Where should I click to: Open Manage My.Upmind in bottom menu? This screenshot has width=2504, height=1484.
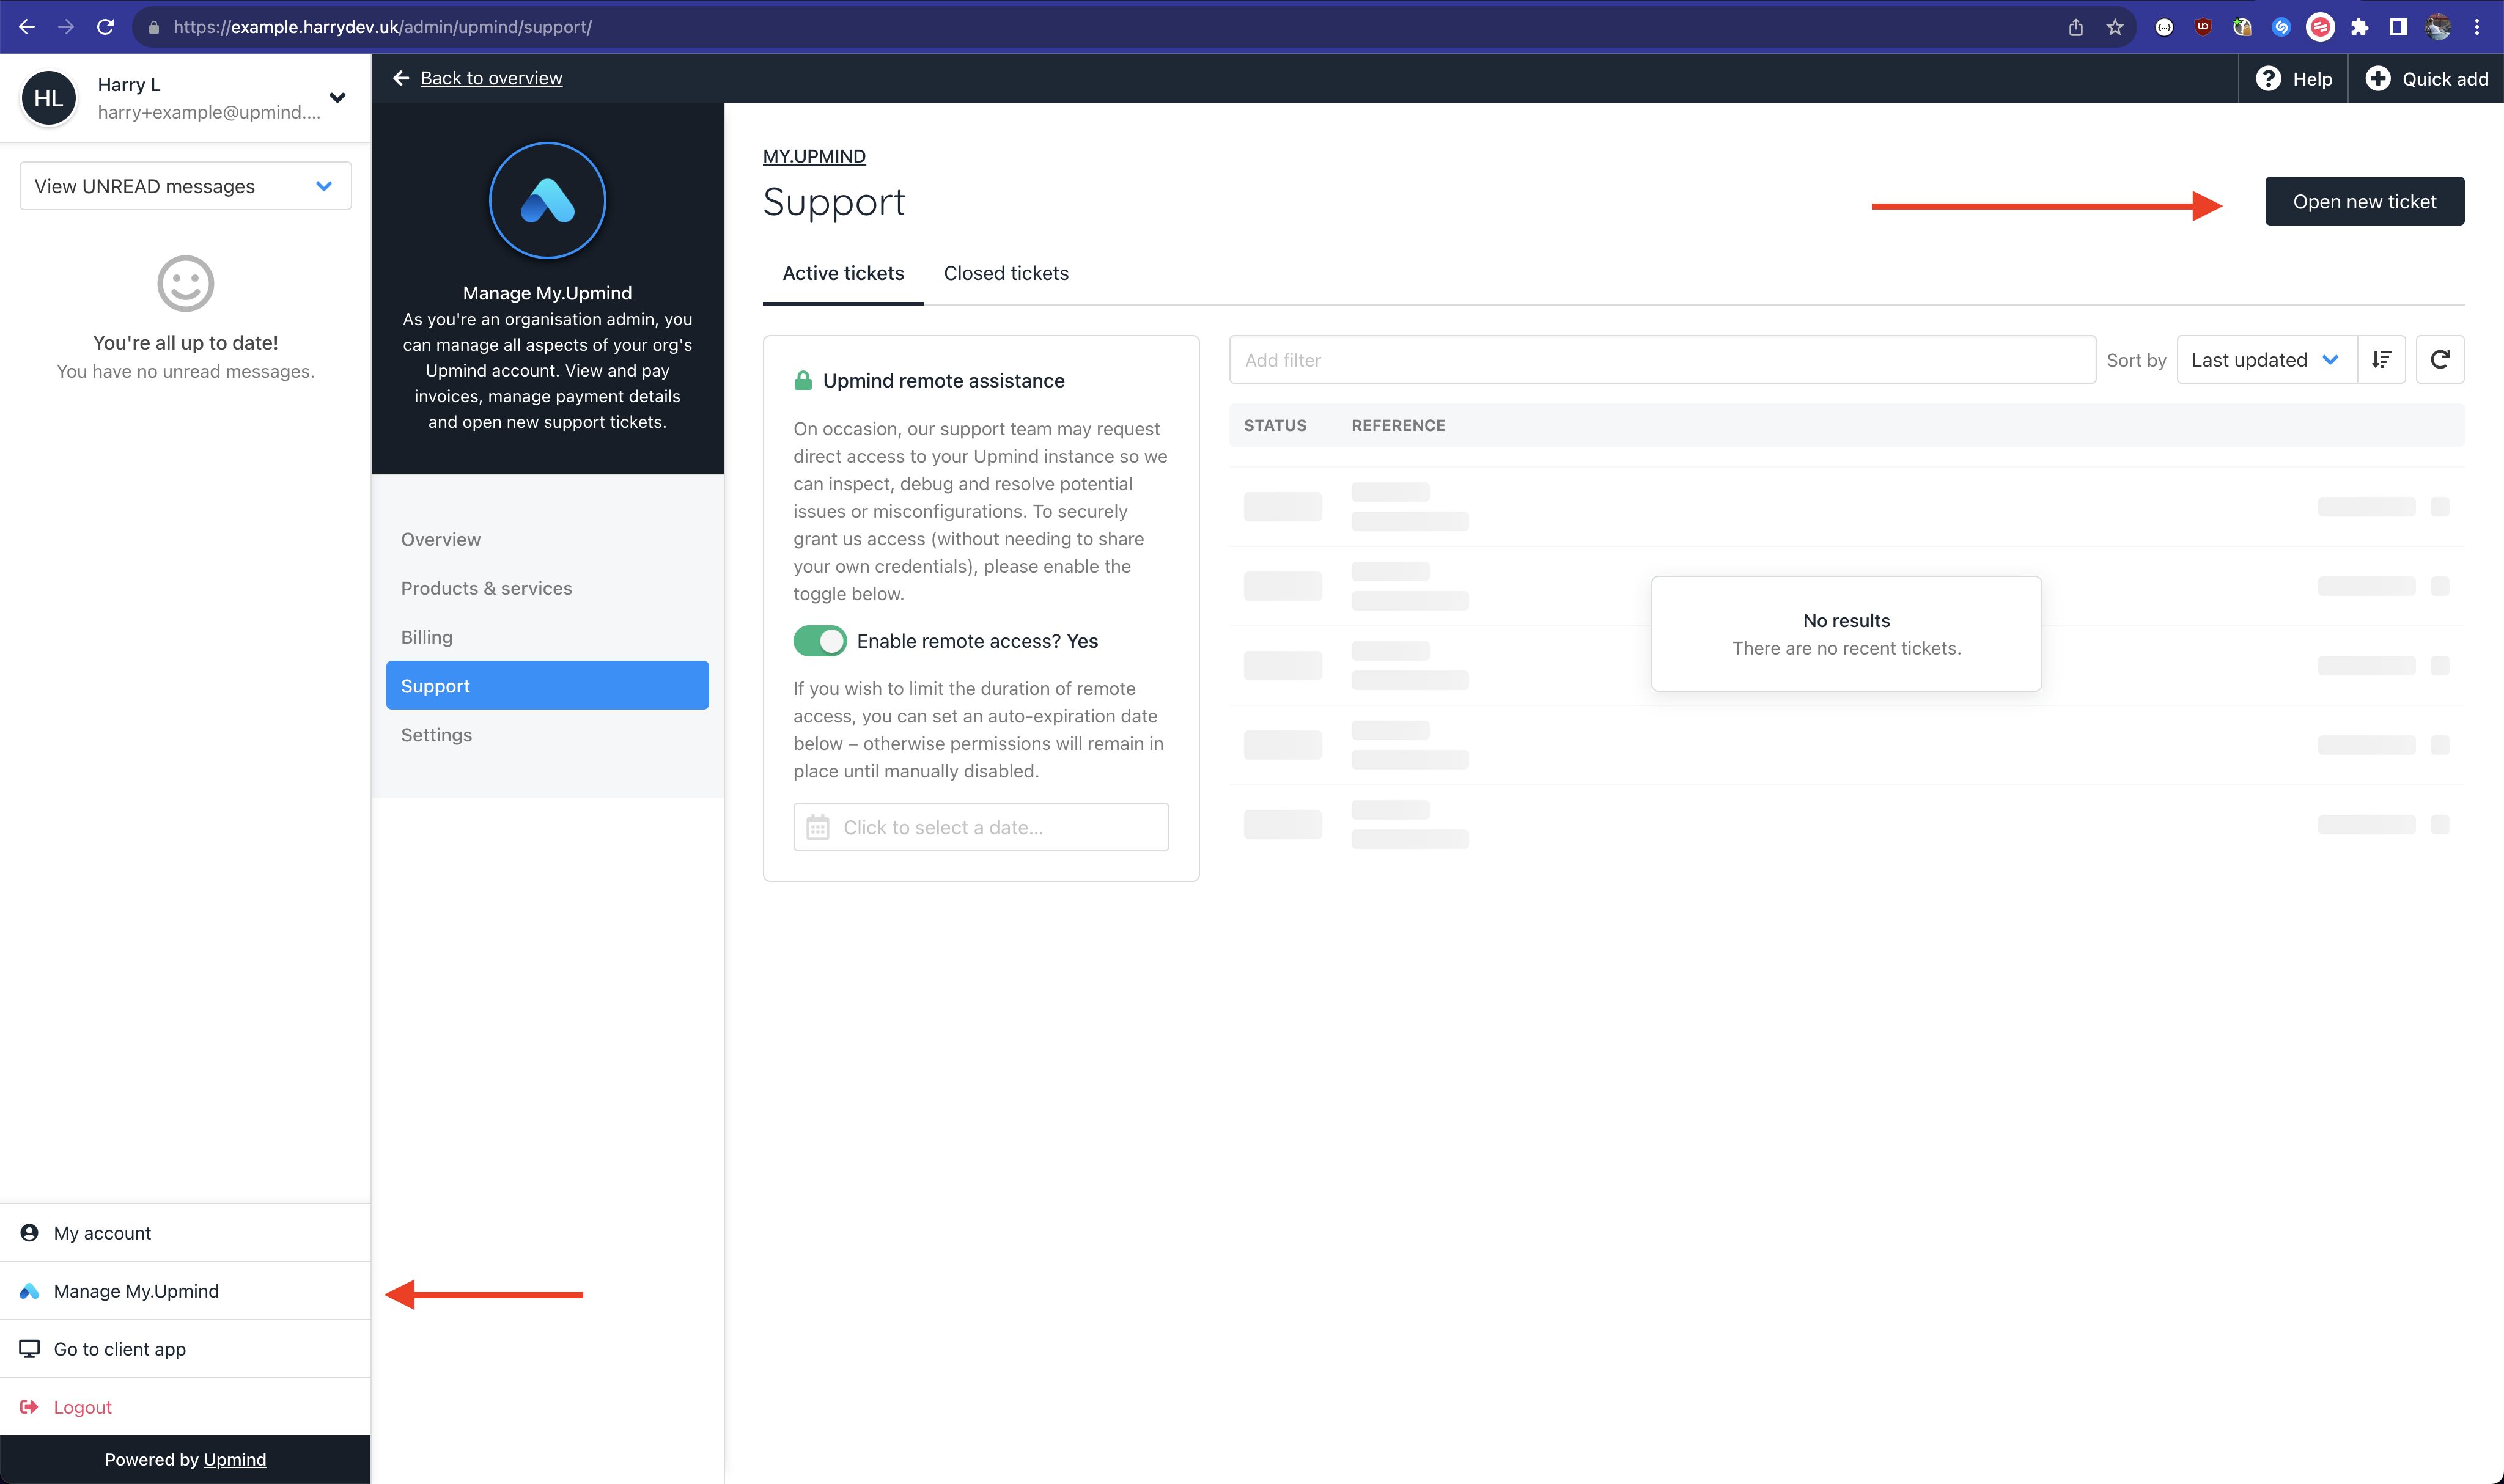click(x=136, y=1291)
